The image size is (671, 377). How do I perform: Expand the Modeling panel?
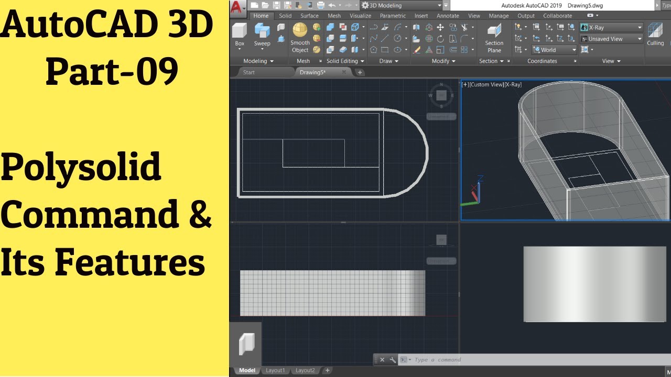tap(258, 61)
